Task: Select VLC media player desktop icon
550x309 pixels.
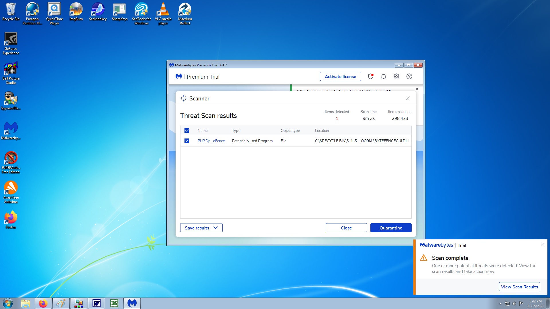Action: pyautogui.click(x=163, y=14)
